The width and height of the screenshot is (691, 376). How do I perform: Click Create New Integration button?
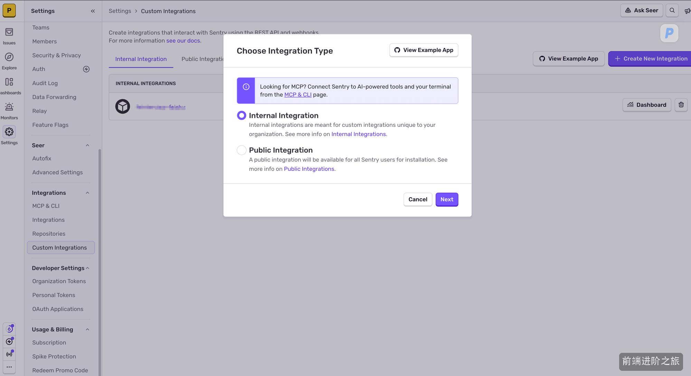coord(650,59)
